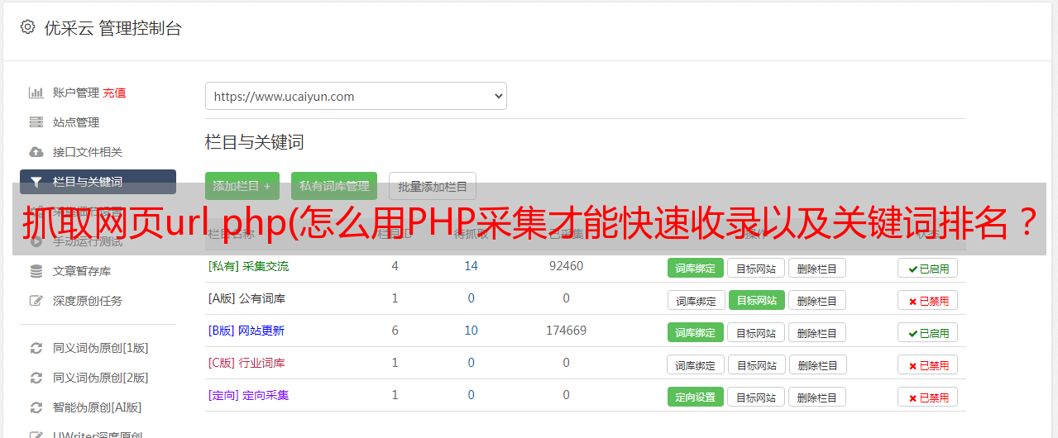This screenshot has height=438, width=1058.
Task: Click the edit icon for 深度原创任务
Action: click(36, 301)
